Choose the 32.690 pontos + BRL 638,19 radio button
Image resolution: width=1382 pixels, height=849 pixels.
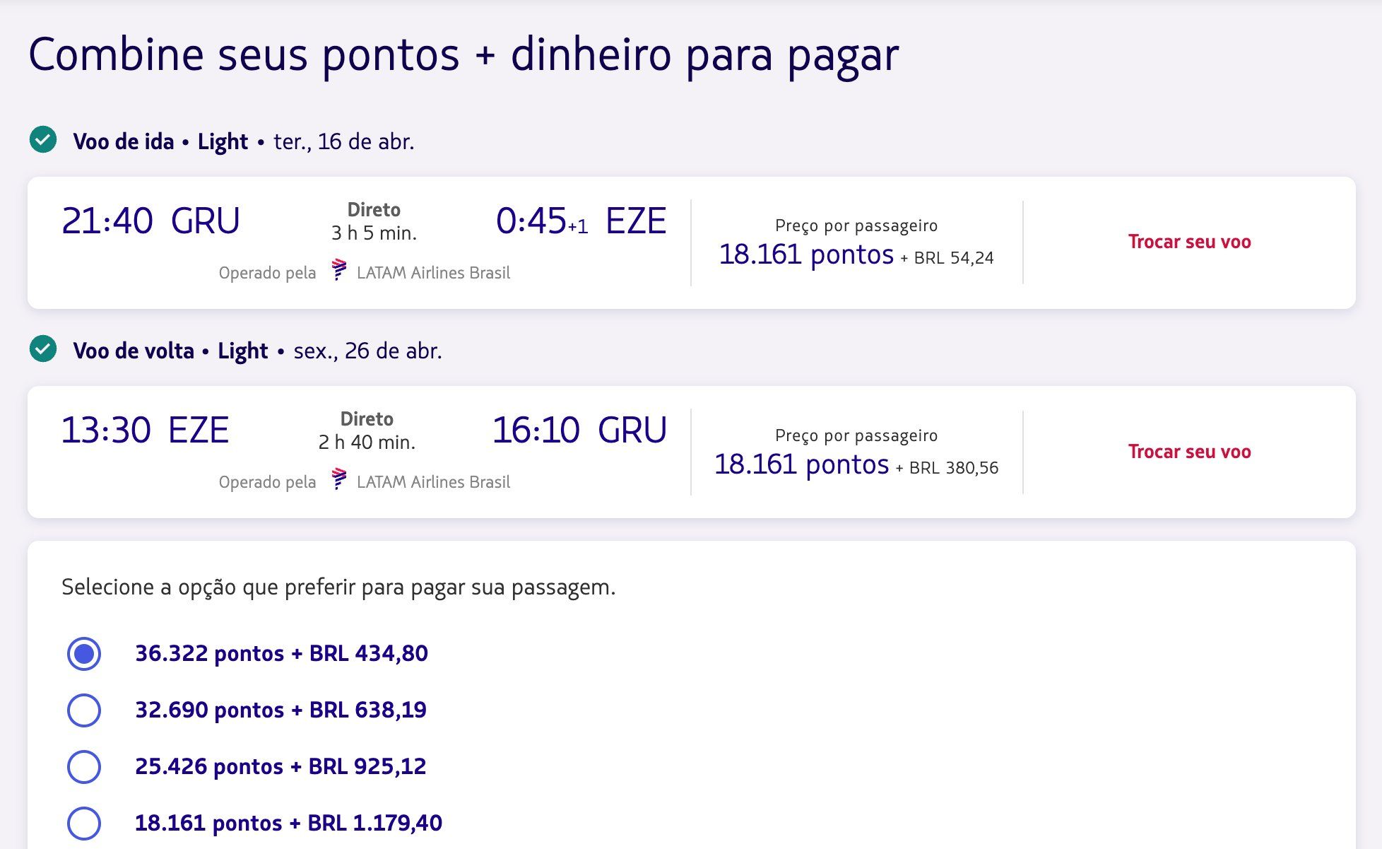pos(84,710)
